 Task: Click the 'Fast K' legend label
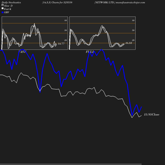pyautogui.click(x=8, y=9)
